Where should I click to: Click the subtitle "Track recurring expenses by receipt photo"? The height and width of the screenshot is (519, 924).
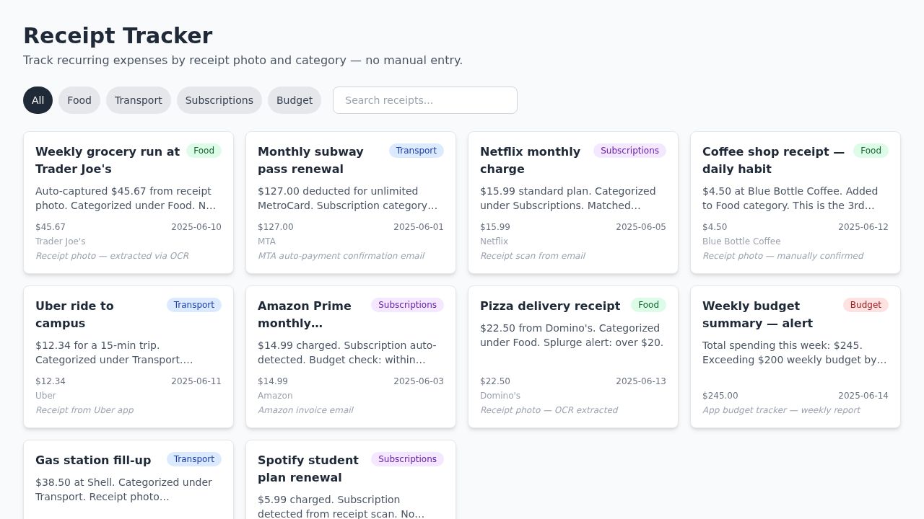[243, 61]
